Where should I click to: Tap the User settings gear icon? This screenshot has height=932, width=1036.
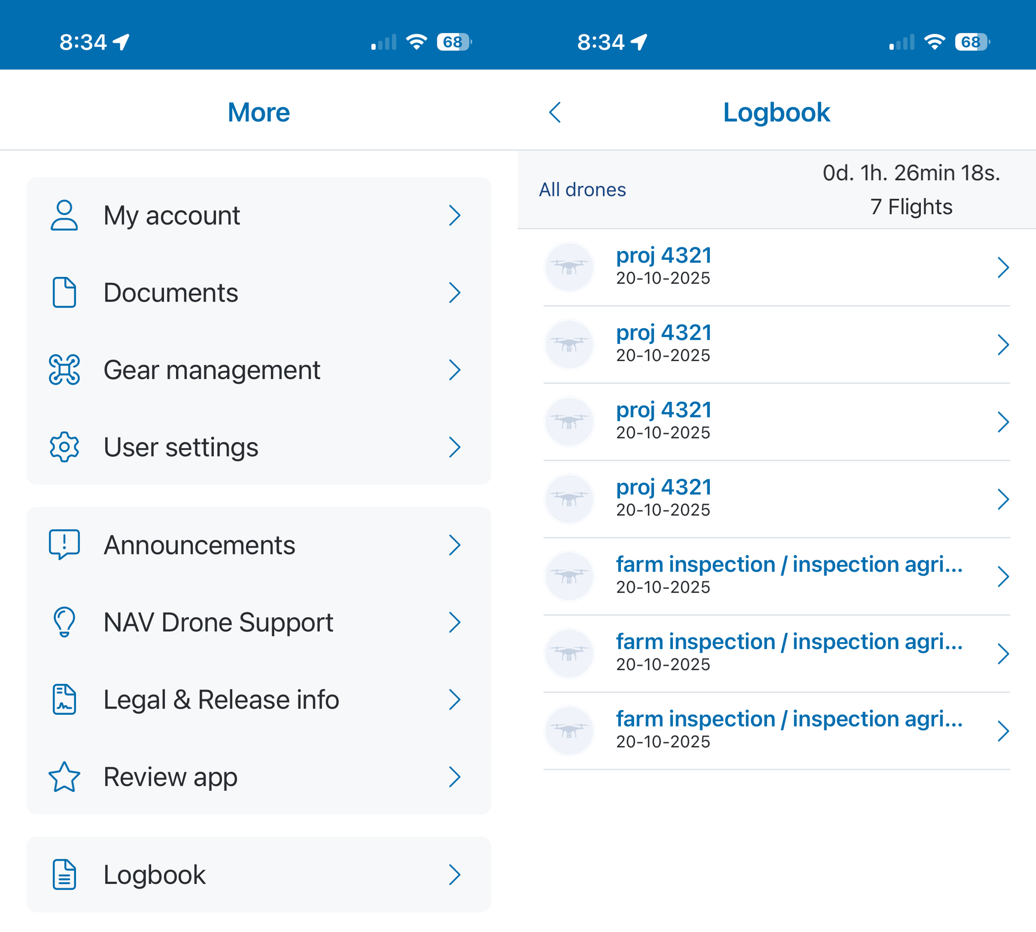coord(64,447)
